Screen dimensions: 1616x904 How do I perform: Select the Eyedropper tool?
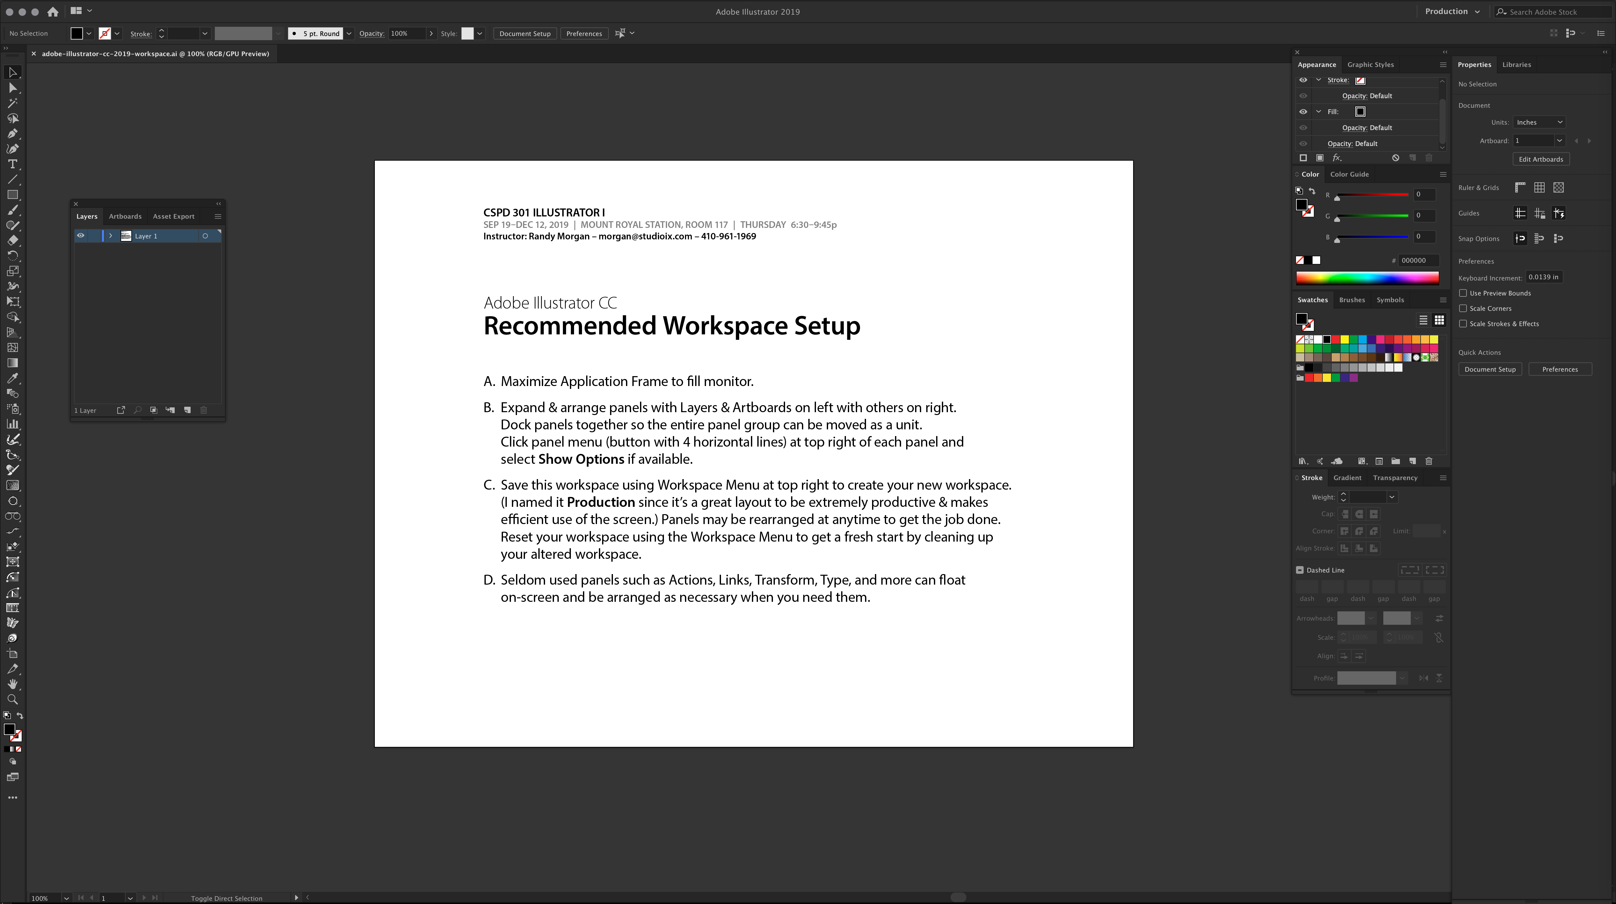12,378
